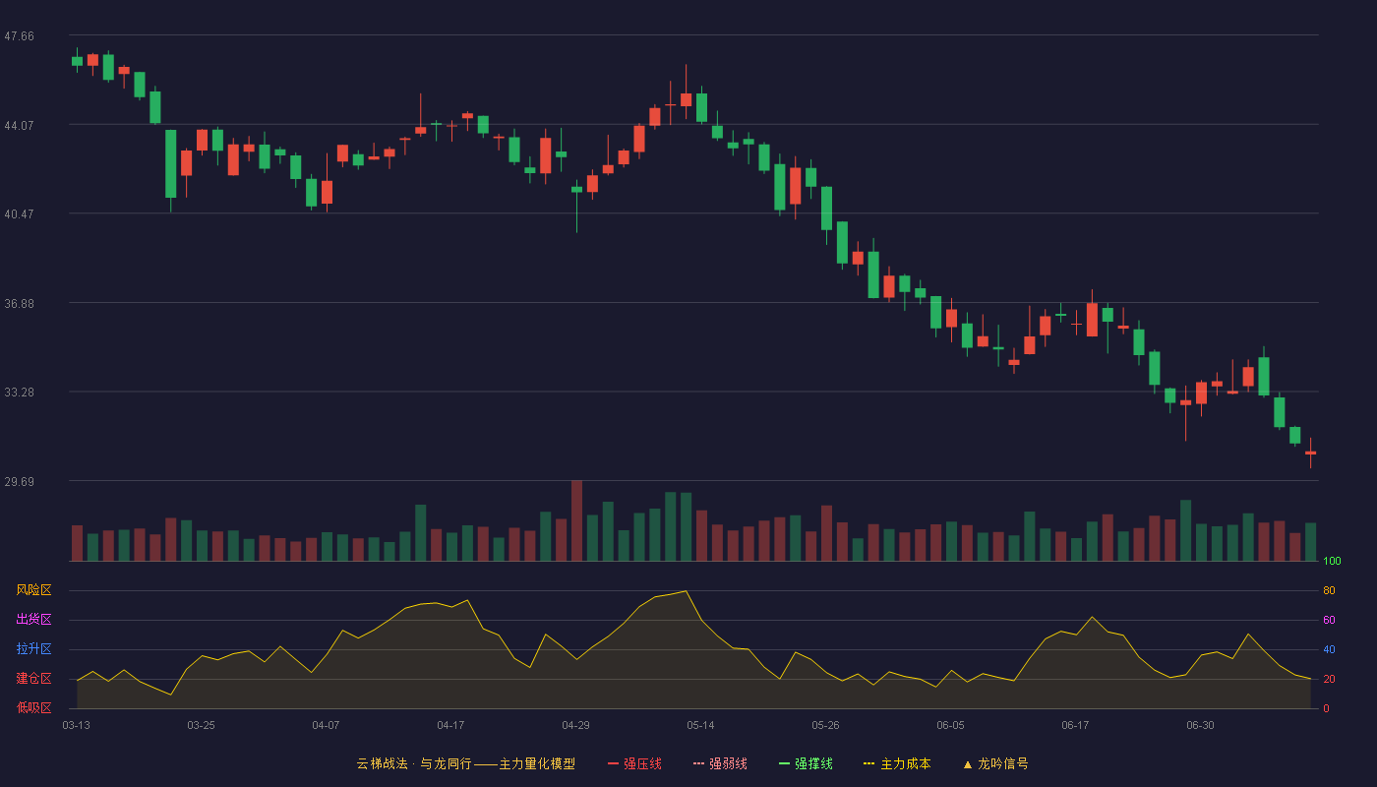Click the red 强压线 legend line marker

point(613,763)
